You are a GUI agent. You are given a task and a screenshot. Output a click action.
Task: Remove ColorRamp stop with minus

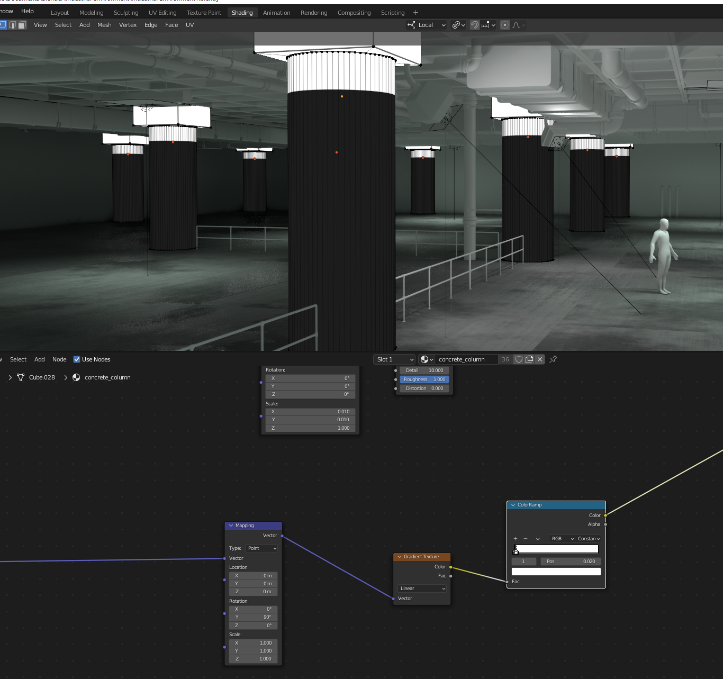point(526,539)
